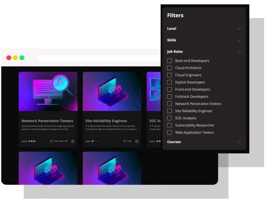Select the Vulnerability Researcher checkbox

pyautogui.click(x=169, y=125)
